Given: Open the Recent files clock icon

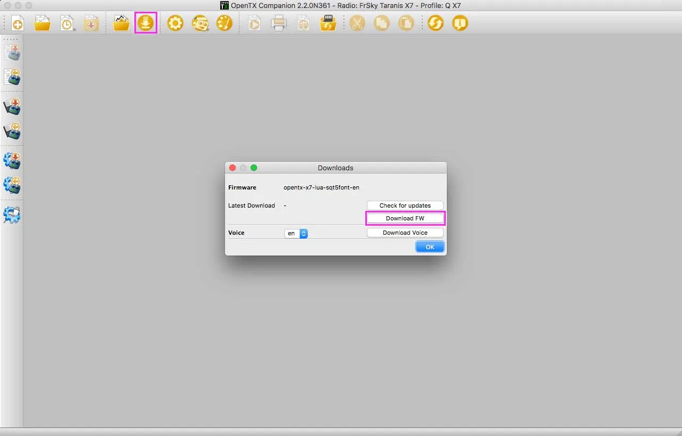Looking at the screenshot, I should point(67,23).
